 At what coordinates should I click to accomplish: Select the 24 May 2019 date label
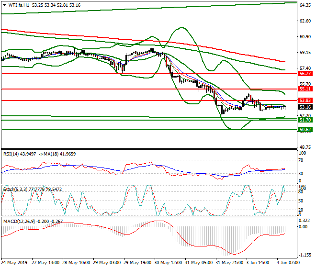14,263
